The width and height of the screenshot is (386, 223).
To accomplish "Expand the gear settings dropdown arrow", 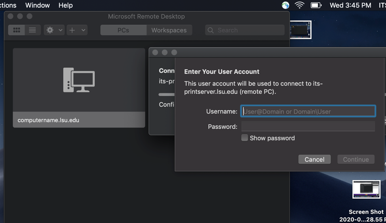I will coord(60,30).
